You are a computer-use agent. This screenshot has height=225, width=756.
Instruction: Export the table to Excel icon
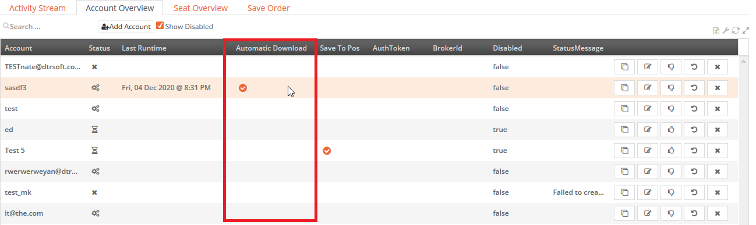point(717,31)
